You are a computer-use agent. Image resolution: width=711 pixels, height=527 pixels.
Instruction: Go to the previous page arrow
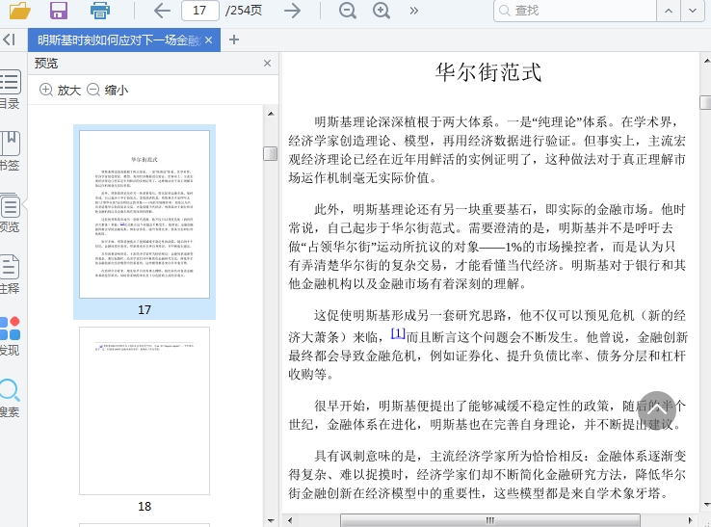[x=162, y=11]
